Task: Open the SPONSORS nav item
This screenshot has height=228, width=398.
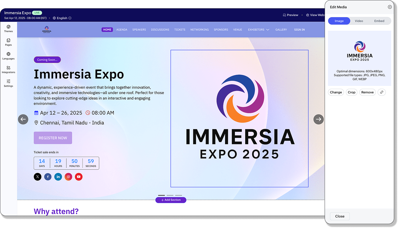Action: pyautogui.click(x=221, y=30)
